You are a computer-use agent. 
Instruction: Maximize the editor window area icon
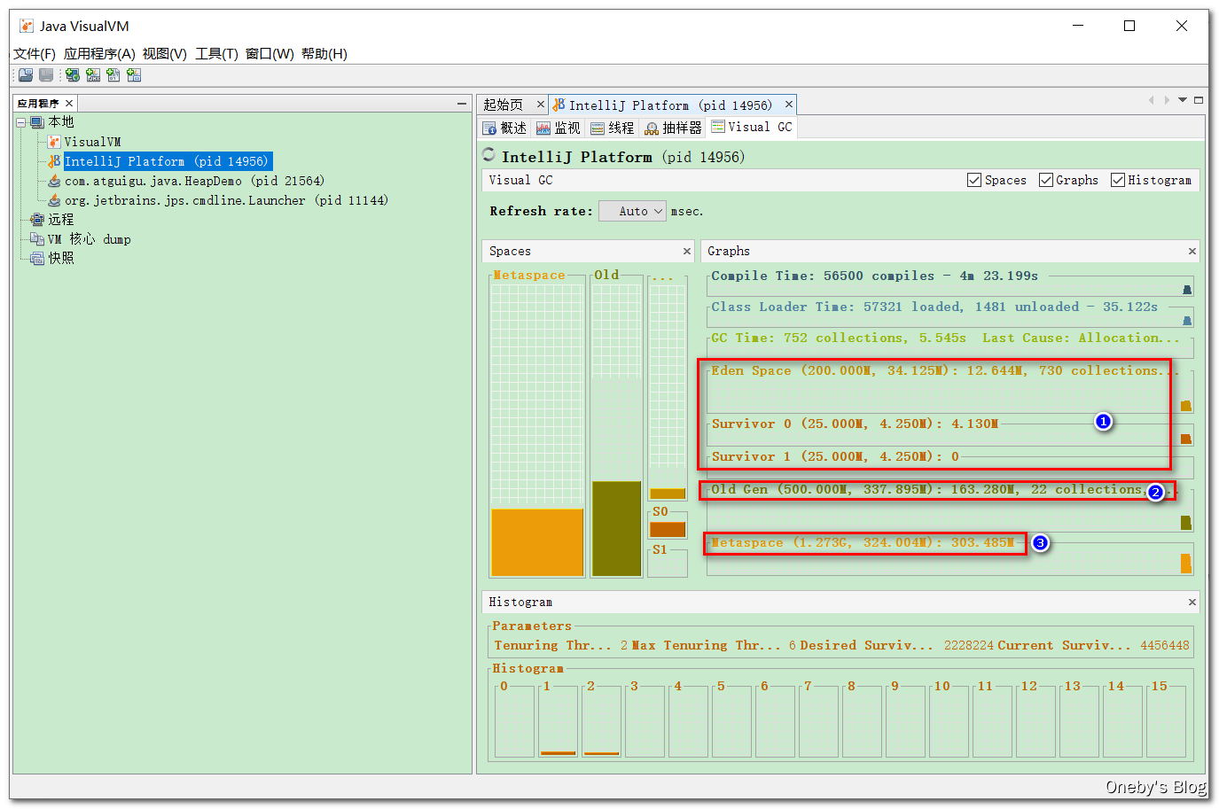(x=1198, y=100)
